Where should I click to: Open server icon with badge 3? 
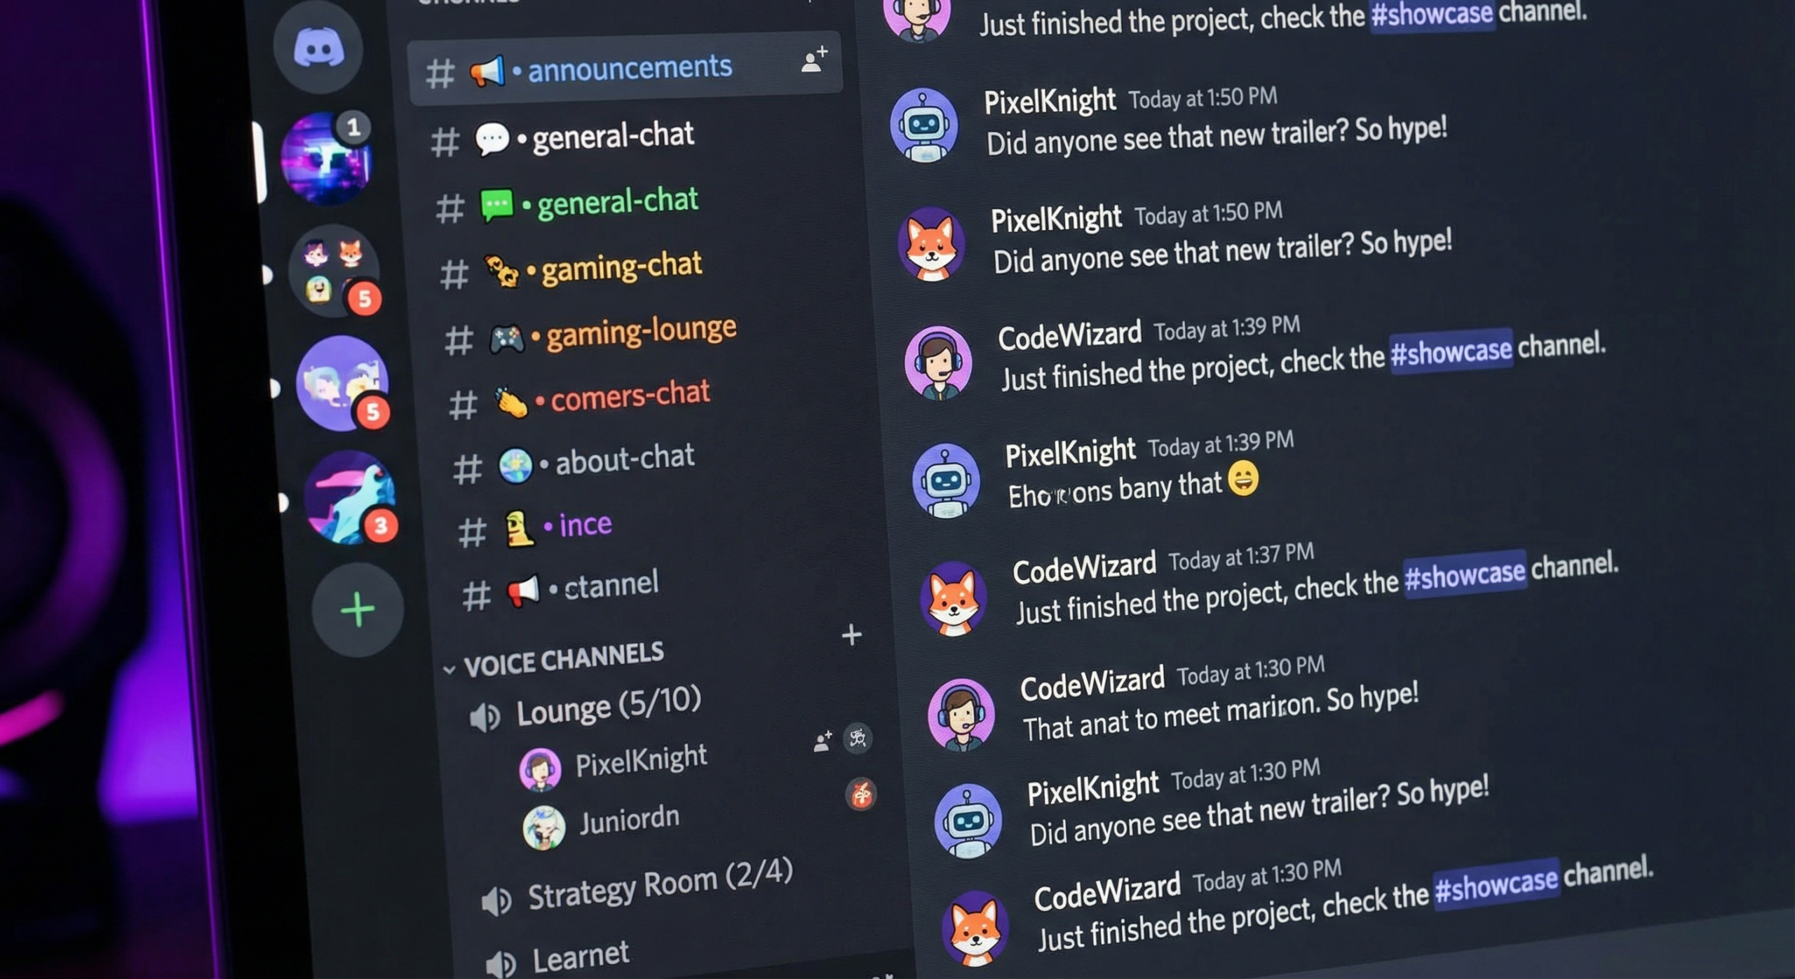tap(350, 498)
